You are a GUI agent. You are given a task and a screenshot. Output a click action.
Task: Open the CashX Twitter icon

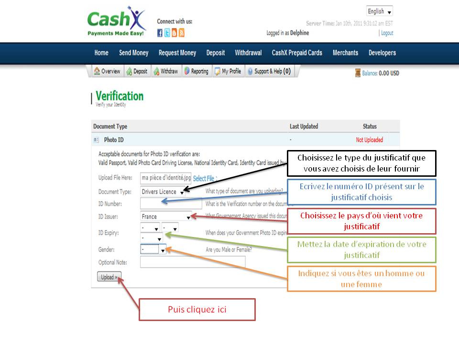pyautogui.click(x=167, y=33)
